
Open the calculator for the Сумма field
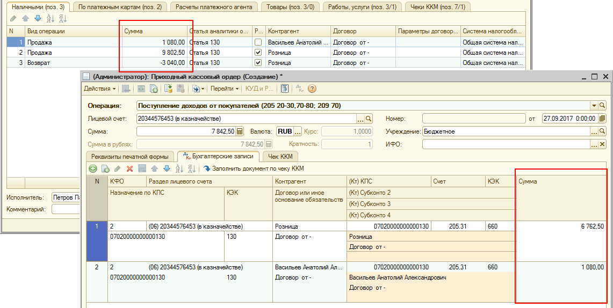pos(240,131)
